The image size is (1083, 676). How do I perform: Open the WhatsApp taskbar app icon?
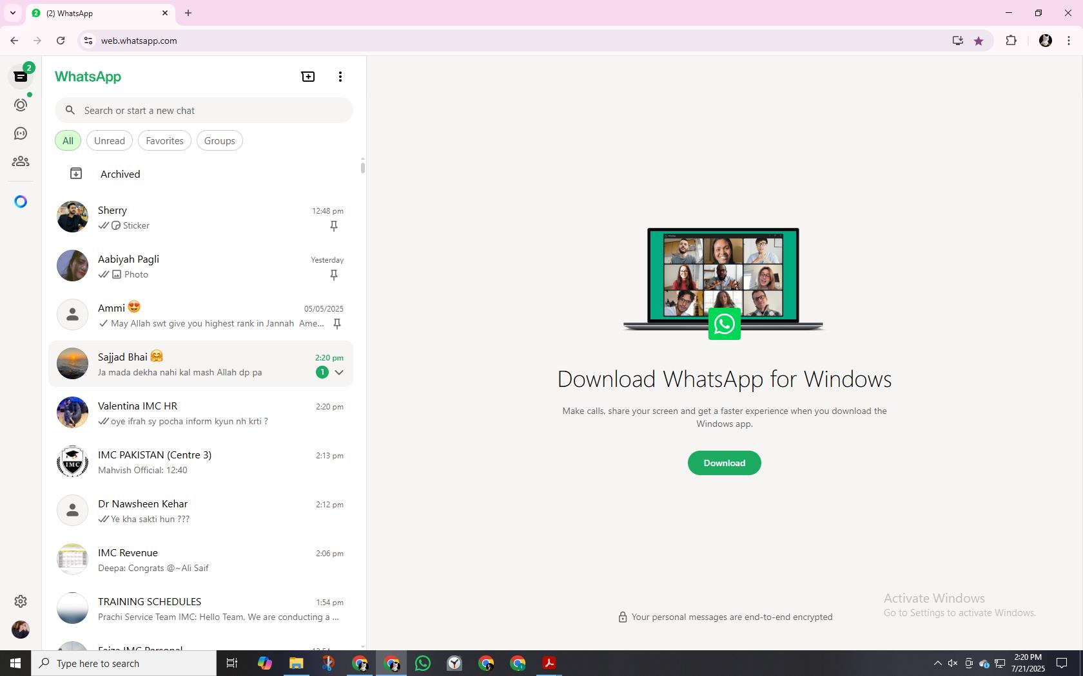[423, 663]
